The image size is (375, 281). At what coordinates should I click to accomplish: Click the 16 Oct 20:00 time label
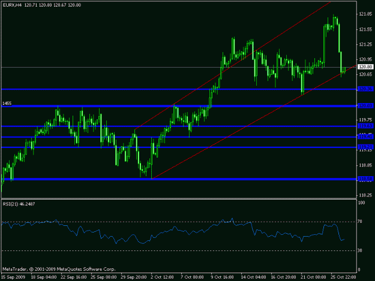tap(283, 277)
